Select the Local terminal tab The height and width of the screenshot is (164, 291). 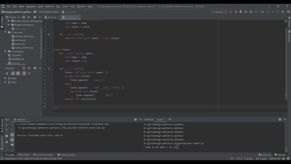tap(160, 119)
